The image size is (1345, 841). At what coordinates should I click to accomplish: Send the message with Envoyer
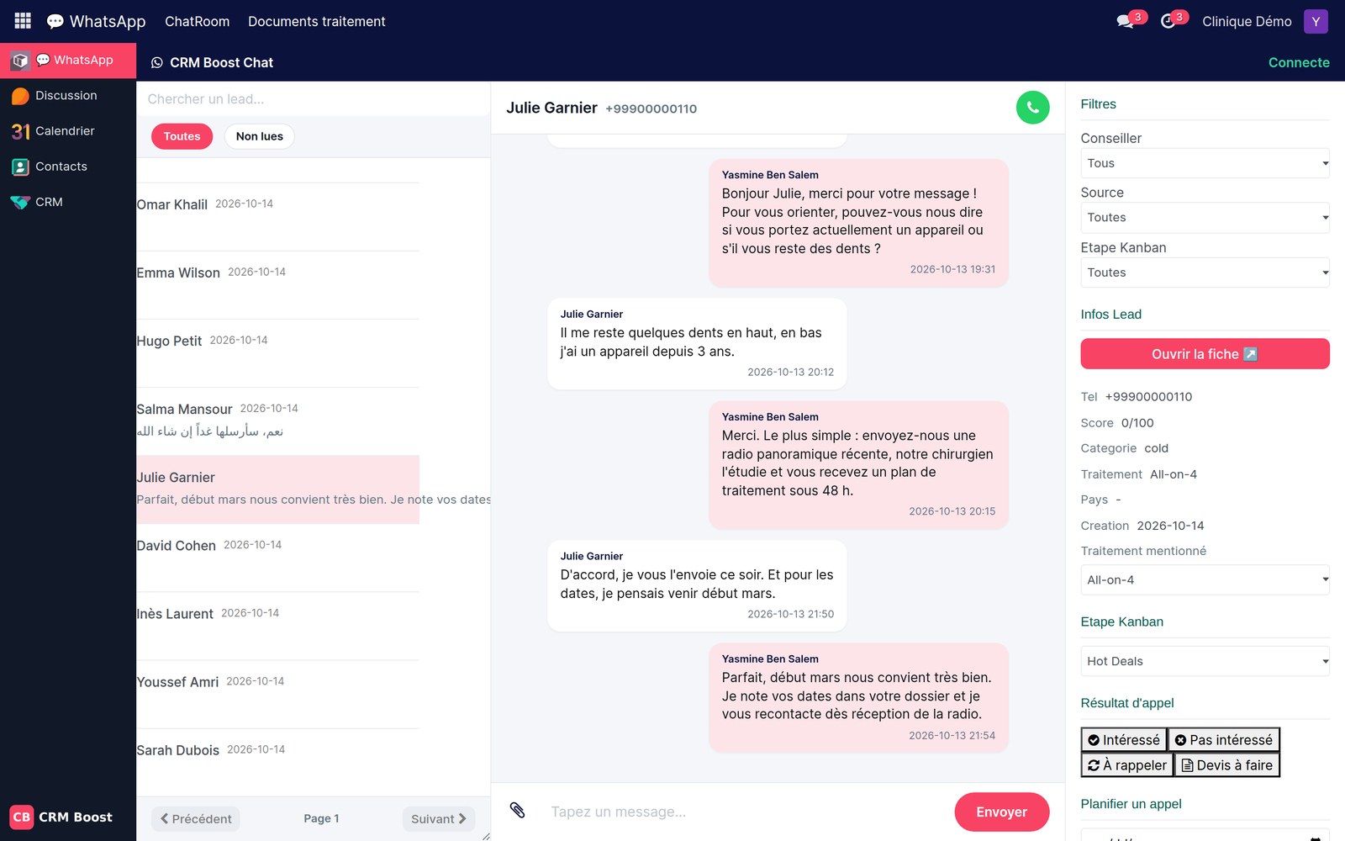click(1002, 812)
